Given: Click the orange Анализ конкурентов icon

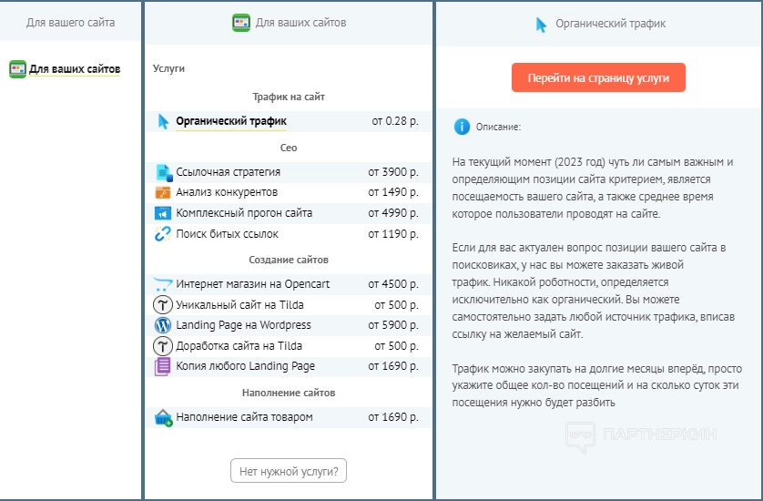Looking at the screenshot, I should (163, 192).
